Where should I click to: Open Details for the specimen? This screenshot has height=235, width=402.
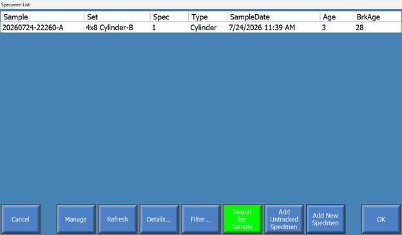pos(159,219)
